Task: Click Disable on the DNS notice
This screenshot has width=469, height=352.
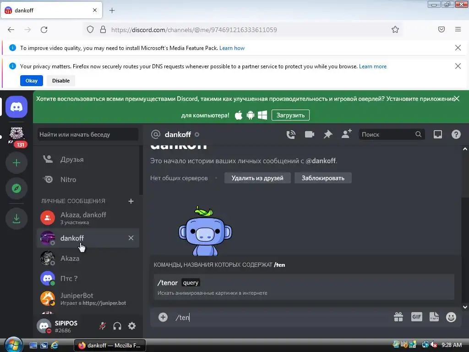Action: pos(61,81)
